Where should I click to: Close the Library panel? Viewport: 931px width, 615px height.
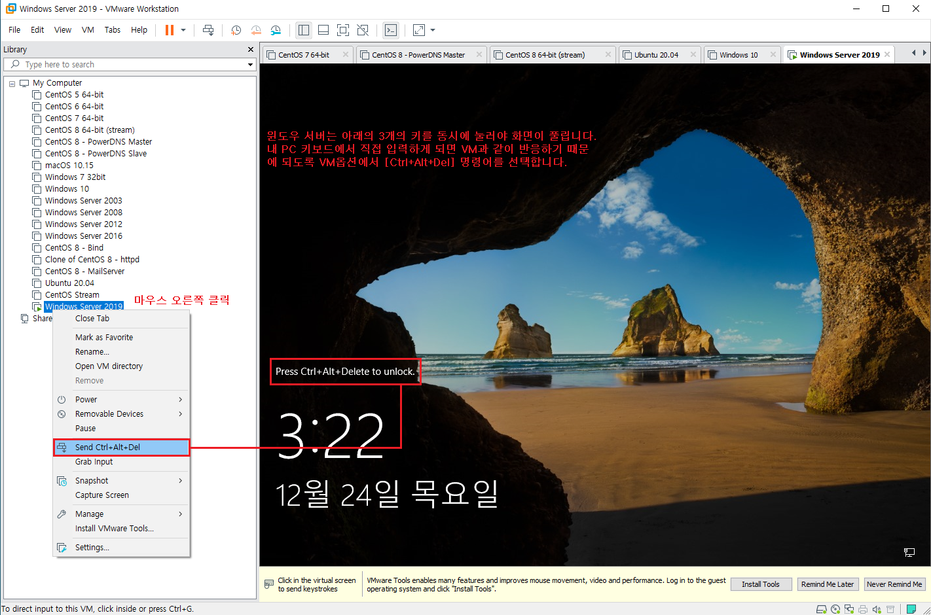pyautogui.click(x=251, y=50)
